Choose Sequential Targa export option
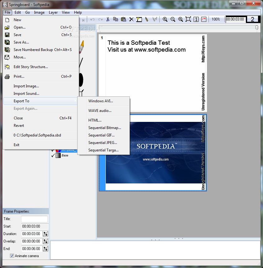Viewport: 263px width, 268px height. [x=104, y=150]
